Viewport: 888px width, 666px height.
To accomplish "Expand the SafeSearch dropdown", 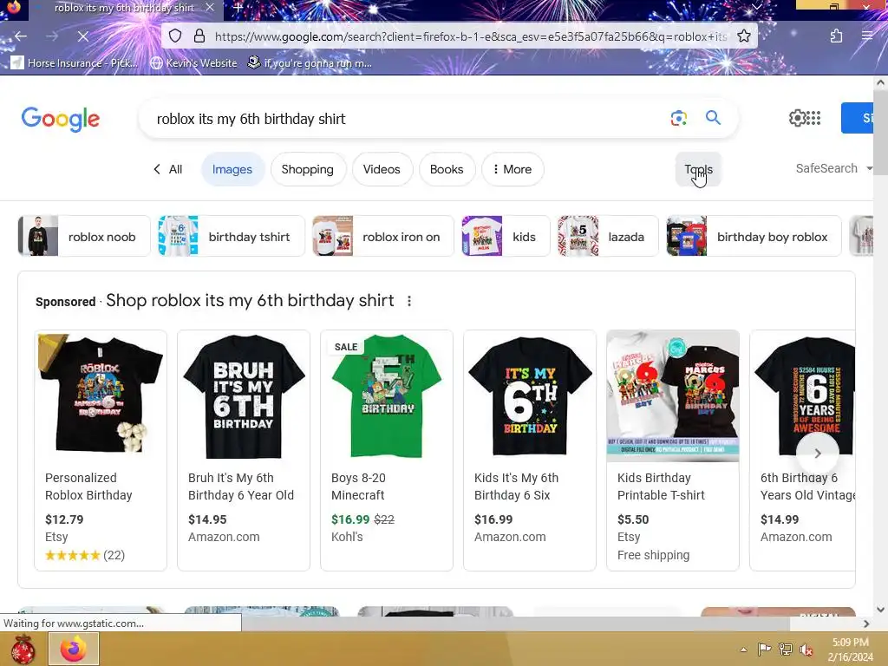I will click(833, 168).
